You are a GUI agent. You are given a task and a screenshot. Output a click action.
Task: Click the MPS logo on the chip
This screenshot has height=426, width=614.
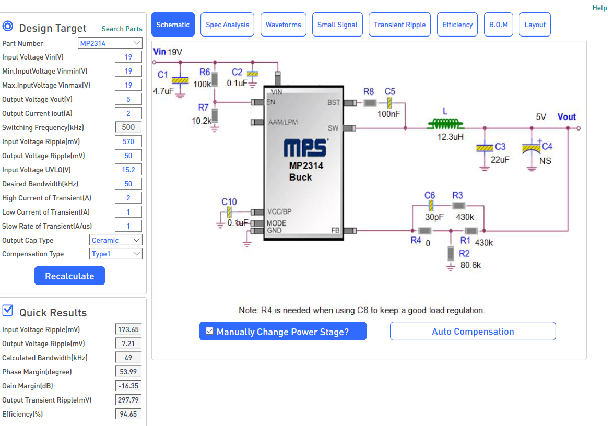click(306, 148)
